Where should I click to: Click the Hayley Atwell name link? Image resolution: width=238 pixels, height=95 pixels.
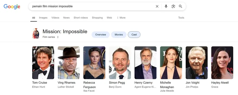[x=220, y=83]
